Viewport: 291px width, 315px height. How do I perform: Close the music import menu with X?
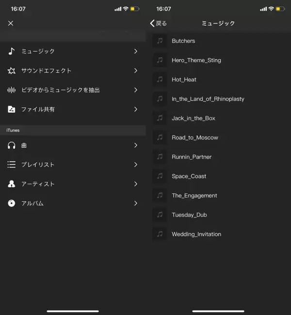click(11, 23)
